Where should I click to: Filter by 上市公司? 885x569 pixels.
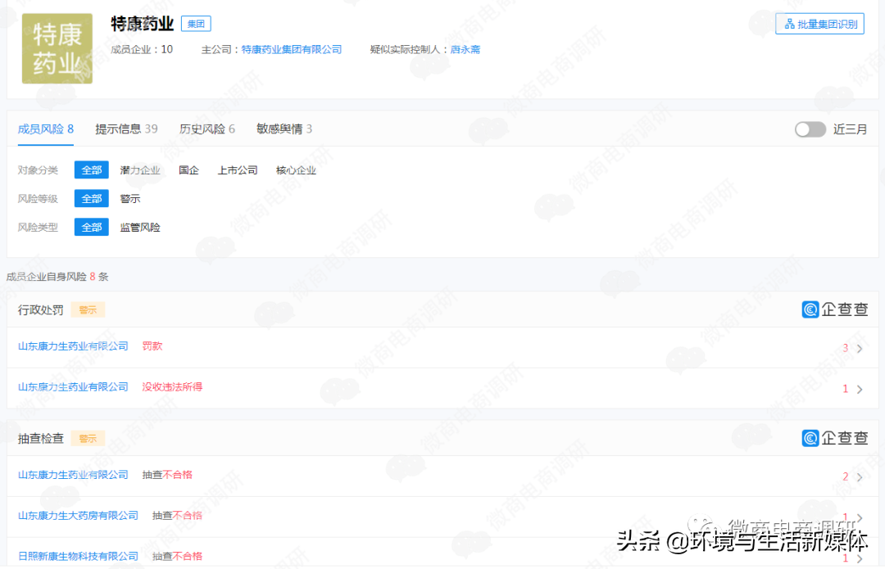click(238, 170)
